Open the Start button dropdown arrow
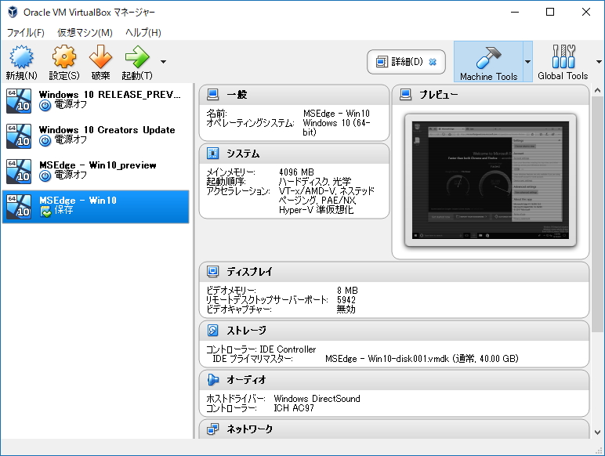This screenshot has width=605, height=456. (x=163, y=62)
